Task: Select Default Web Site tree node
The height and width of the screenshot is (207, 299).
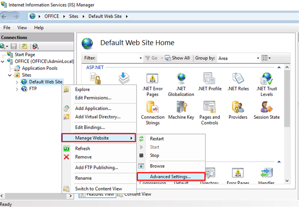Action: coord(46,82)
